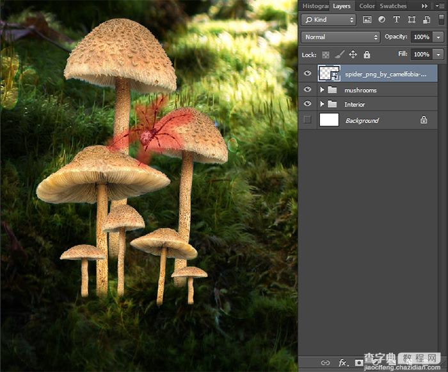Click the Interior folder icon

pos(332,104)
